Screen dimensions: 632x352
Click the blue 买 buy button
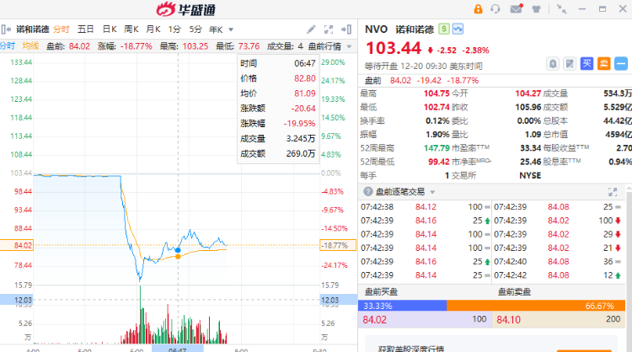click(587, 63)
